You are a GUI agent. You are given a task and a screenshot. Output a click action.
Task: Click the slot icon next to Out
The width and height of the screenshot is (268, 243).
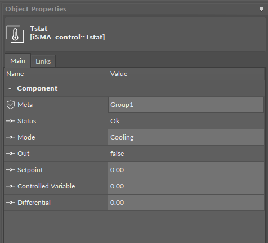(11, 154)
